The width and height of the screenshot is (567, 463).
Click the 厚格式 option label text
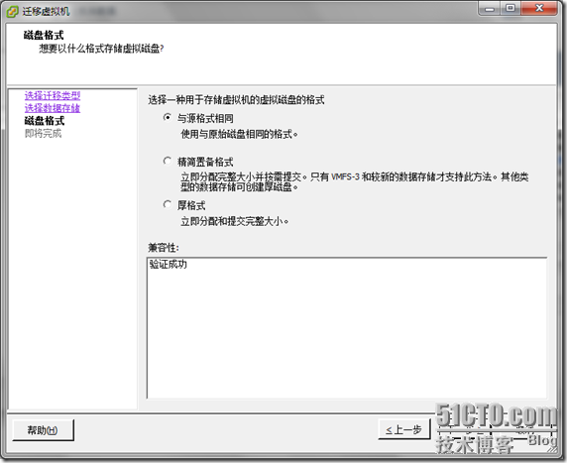tap(191, 205)
